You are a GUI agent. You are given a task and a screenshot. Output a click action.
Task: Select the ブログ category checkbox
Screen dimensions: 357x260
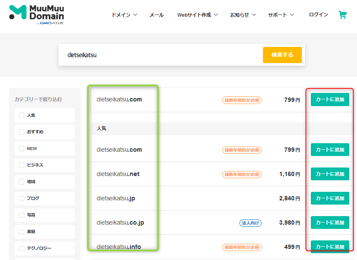click(22, 198)
